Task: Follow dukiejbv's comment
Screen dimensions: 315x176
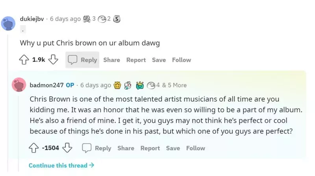Action: tap(182, 60)
